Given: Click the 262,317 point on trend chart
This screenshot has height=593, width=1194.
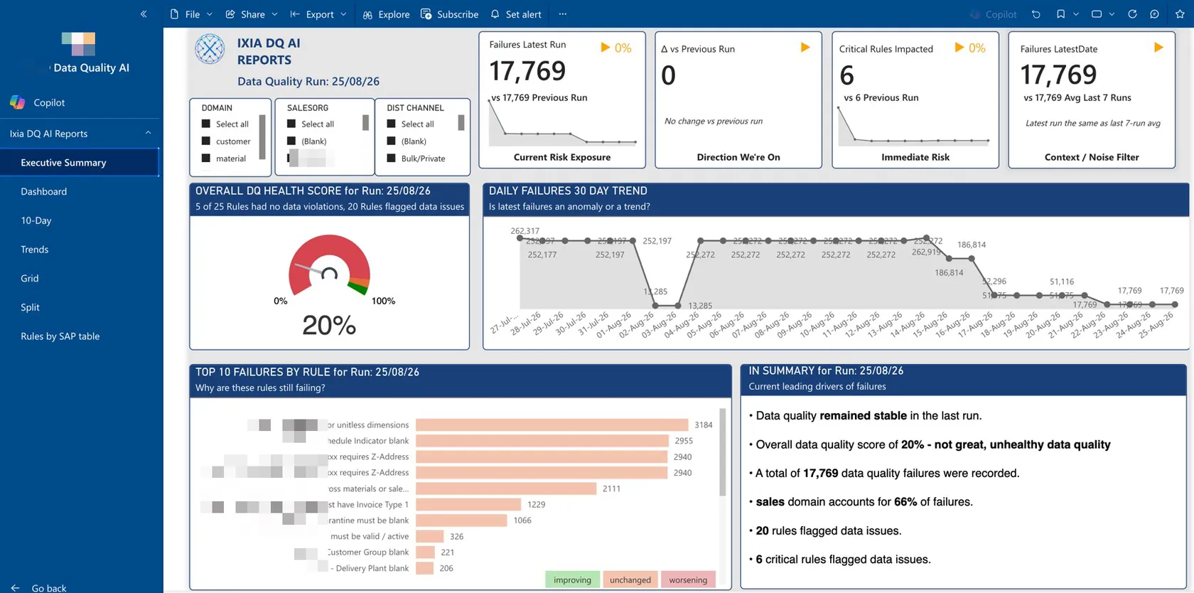Looking at the screenshot, I should (x=520, y=239).
